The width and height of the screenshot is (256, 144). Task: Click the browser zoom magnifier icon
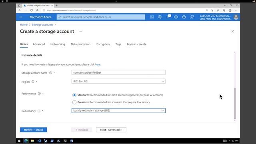pos(207,10)
